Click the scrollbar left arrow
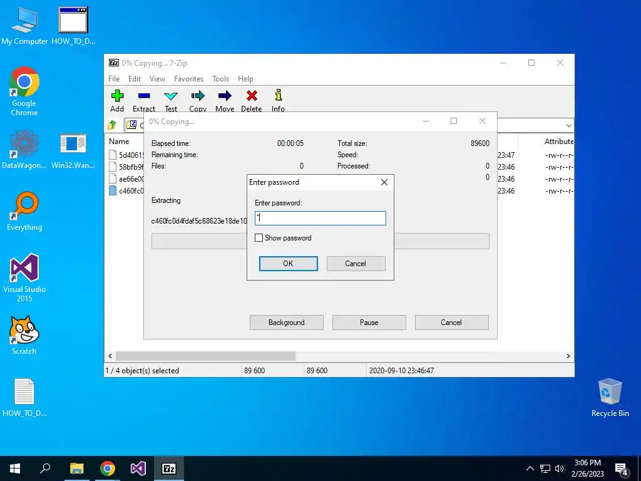This screenshot has height=481, width=641. point(110,356)
